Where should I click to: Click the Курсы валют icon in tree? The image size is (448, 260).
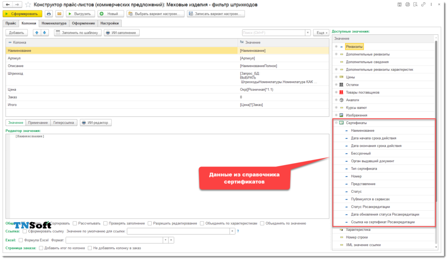click(341, 108)
